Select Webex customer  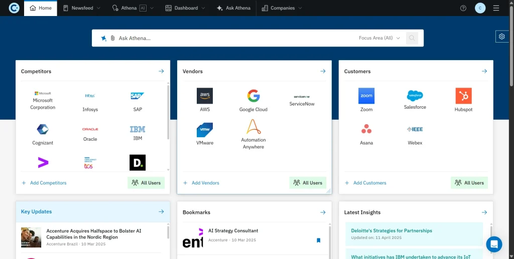(x=415, y=136)
